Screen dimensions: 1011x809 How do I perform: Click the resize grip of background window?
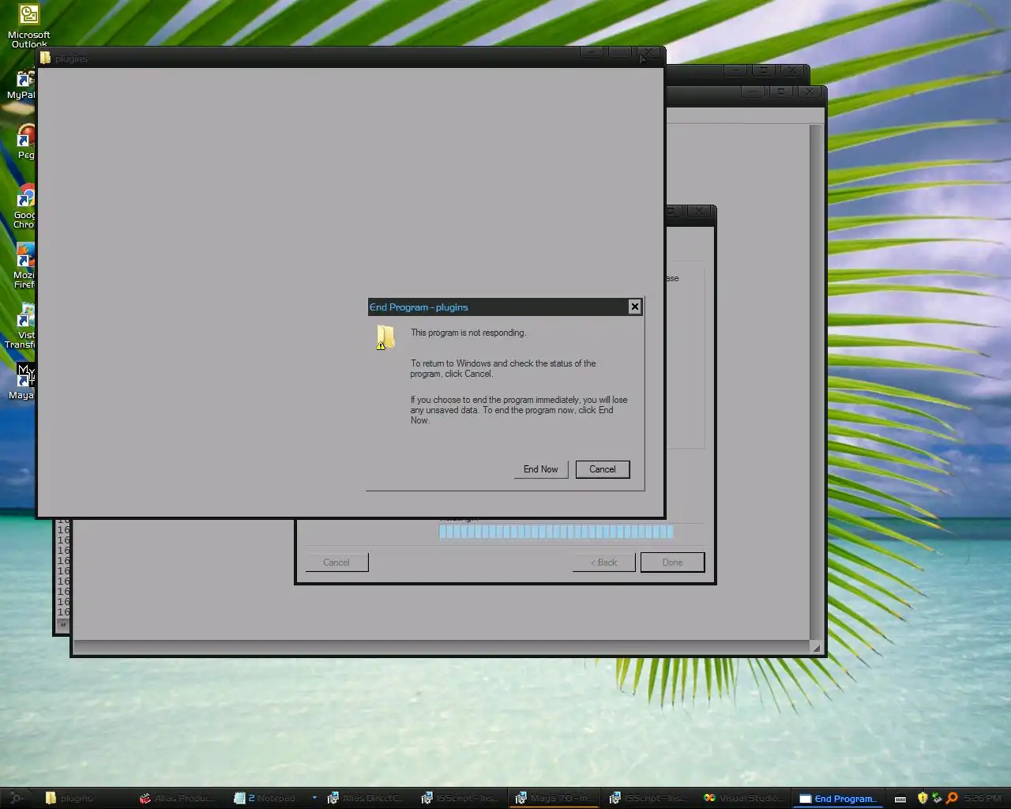[x=817, y=647]
